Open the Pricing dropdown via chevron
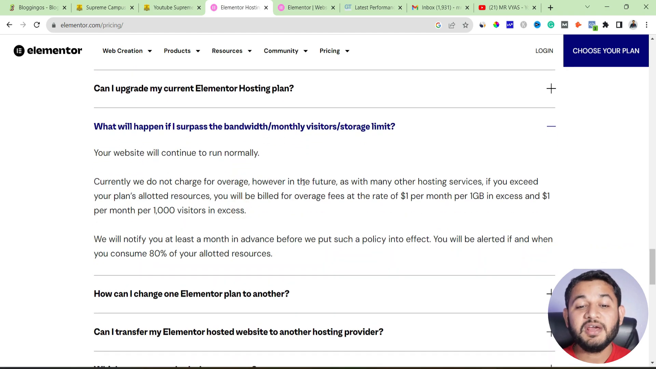The width and height of the screenshot is (656, 369). coord(347,51)
